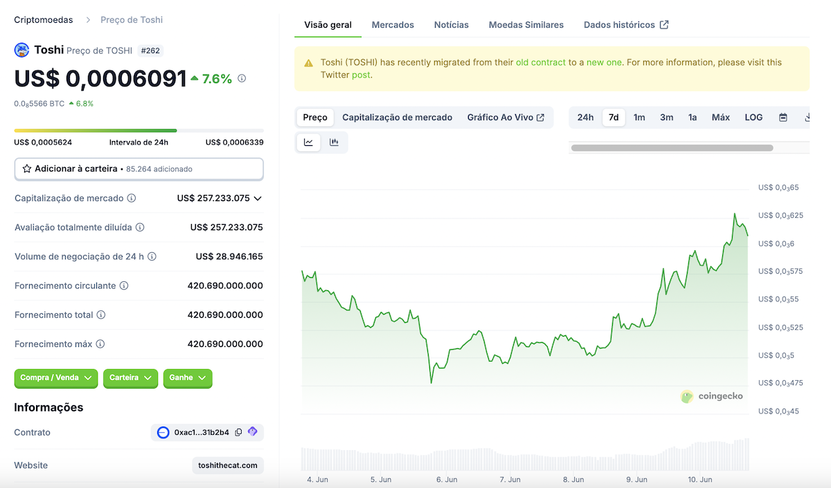Open the Twitter post link
This screenshot has width=831, height=488.
tap(361, 75)
